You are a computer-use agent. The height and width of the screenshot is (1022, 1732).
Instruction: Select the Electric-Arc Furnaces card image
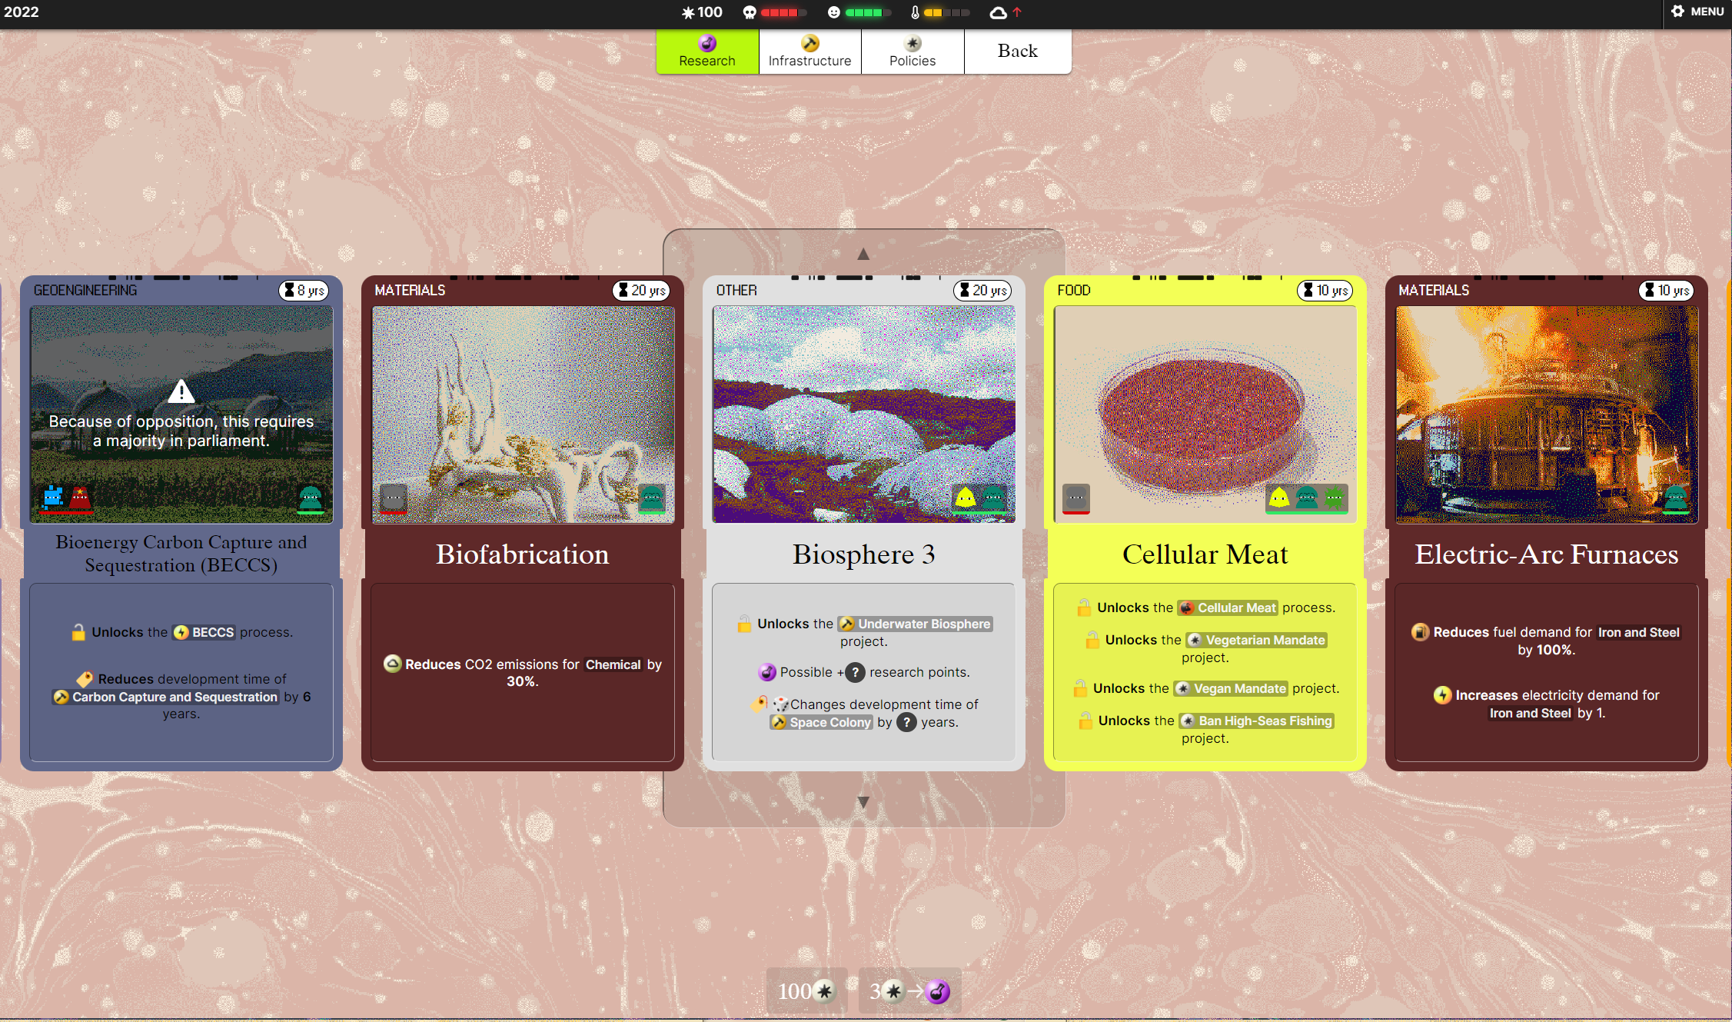(x=1546, y=414)
